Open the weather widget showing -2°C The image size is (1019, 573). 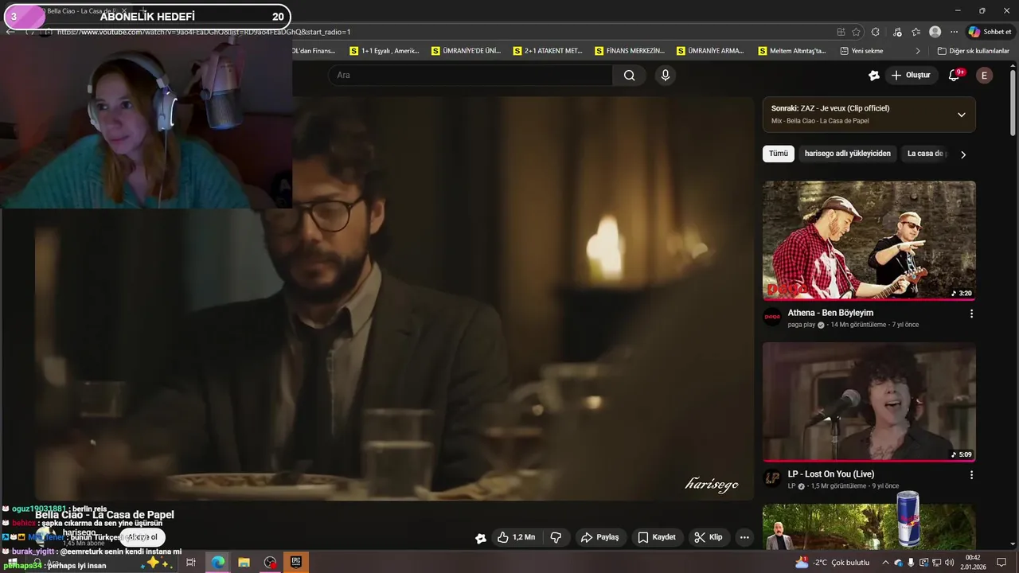(x=833, y=563)
